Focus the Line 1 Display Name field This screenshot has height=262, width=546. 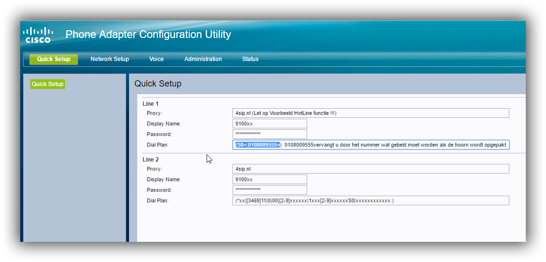click(270, 124)
